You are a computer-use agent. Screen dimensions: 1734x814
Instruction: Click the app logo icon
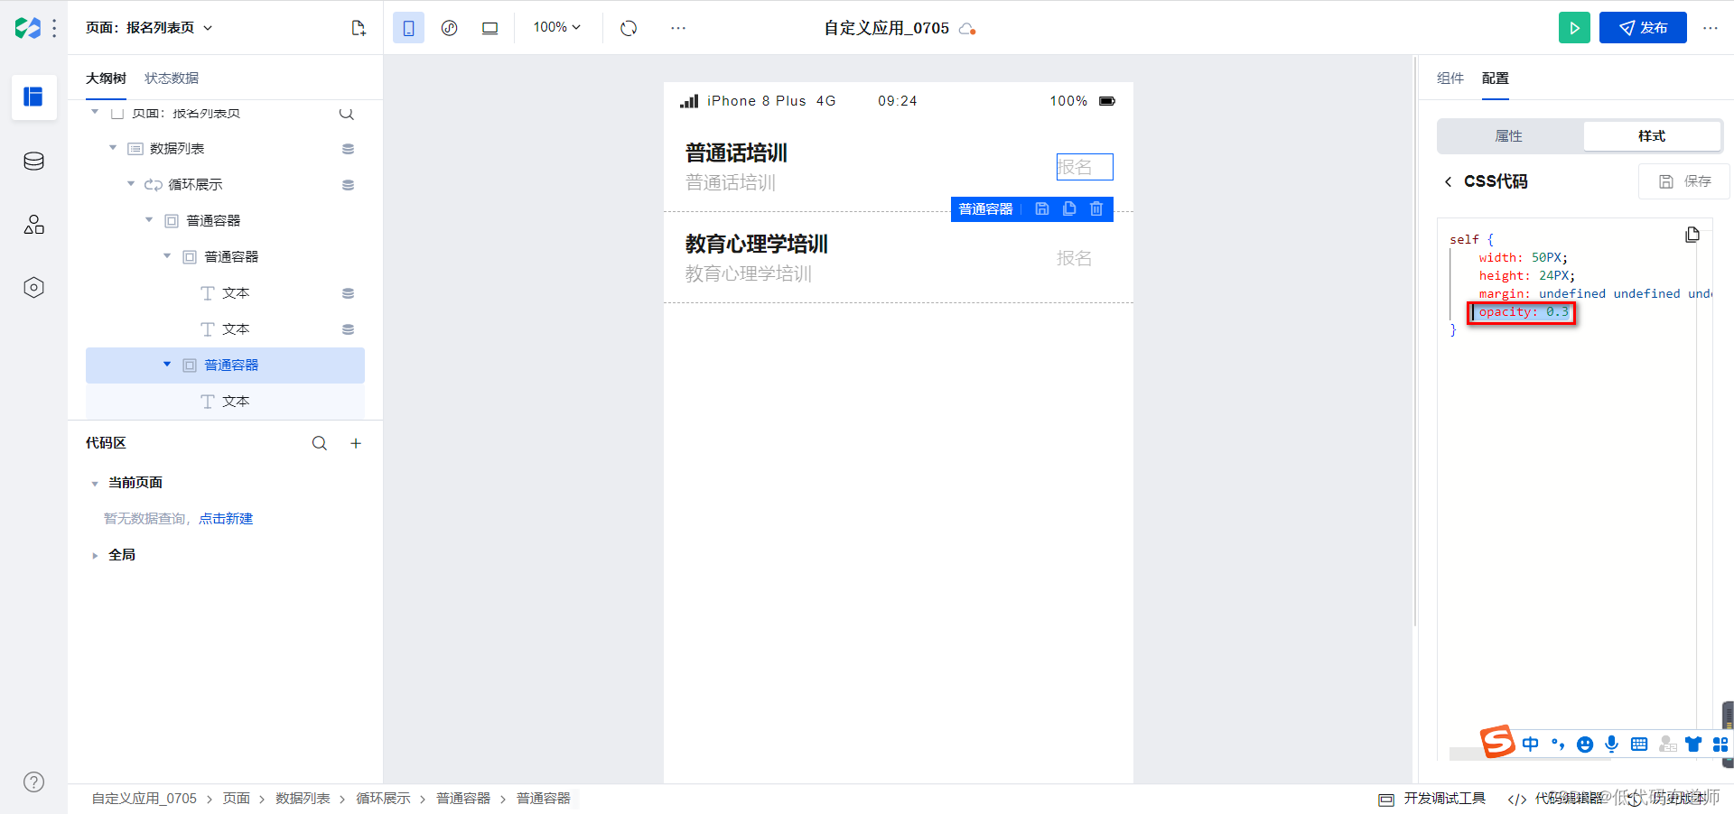pyautogui.click(x=27, y=28)
